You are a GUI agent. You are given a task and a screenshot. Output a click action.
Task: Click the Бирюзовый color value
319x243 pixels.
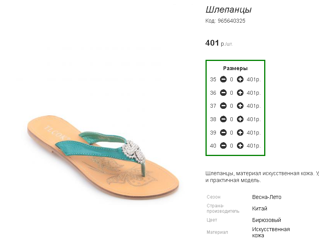266,220
